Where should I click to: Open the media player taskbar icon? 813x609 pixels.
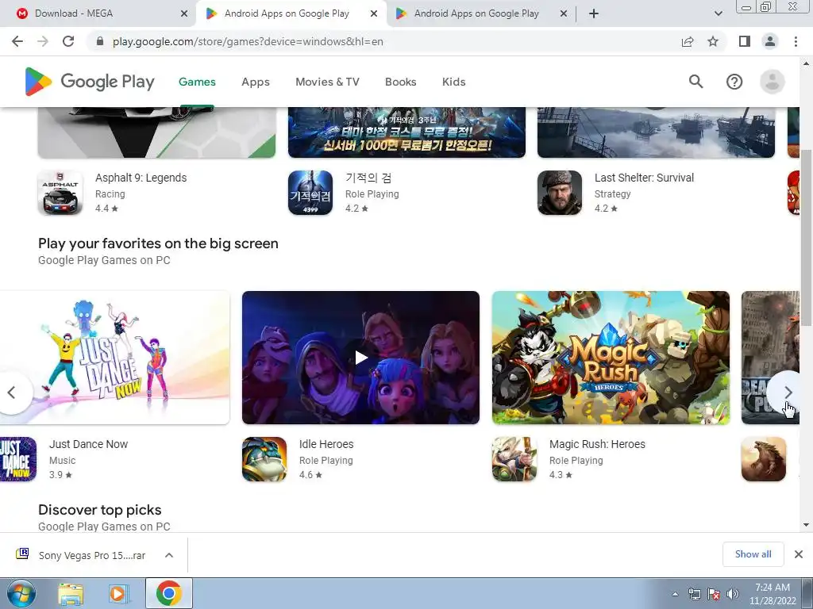[x=118, y=593]
